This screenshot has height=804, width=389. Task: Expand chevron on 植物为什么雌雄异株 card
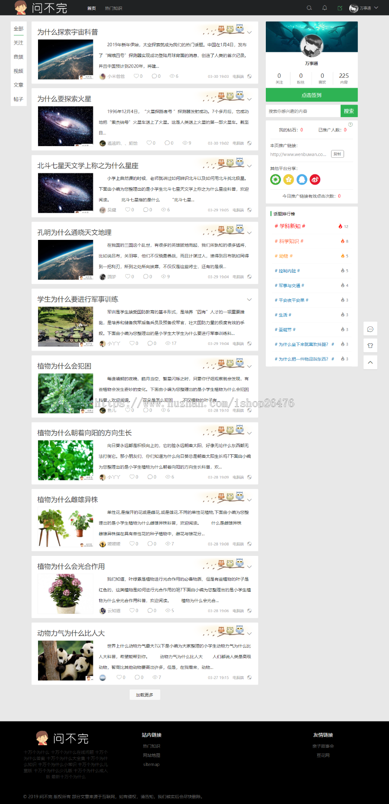pyautogui.click(x=249, y=500)
